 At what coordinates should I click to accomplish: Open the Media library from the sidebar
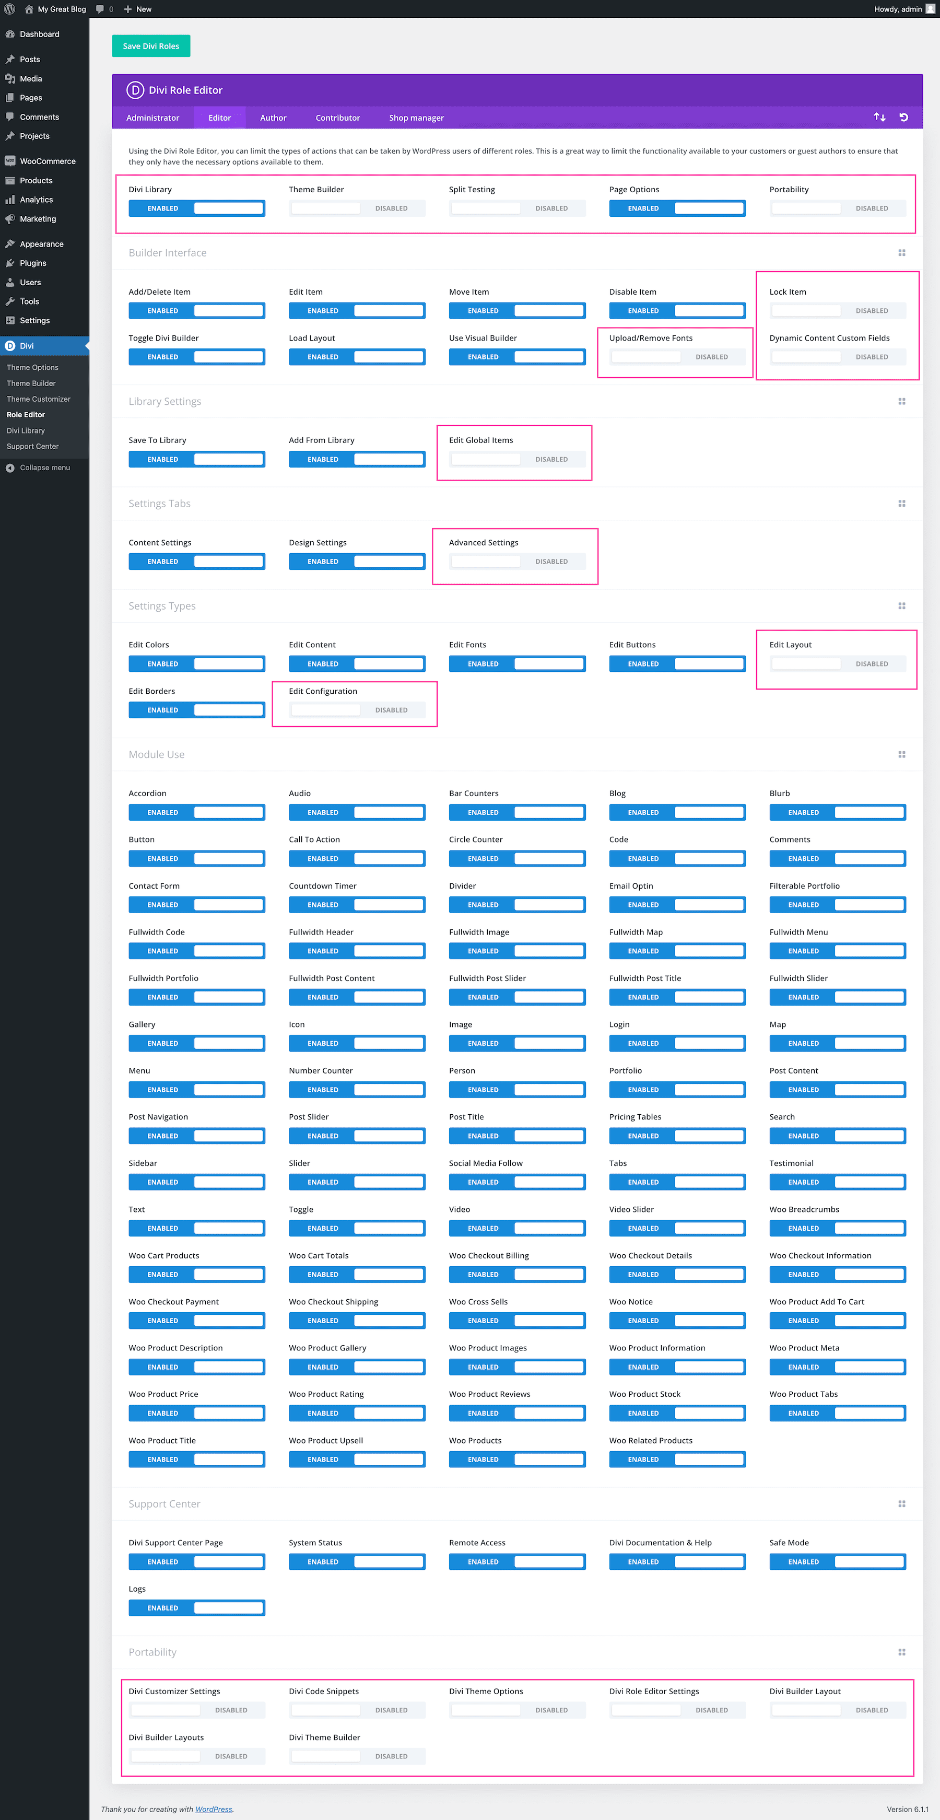tap(32, 78)
